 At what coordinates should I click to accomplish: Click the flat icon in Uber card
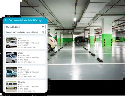(x=19, y=55)
